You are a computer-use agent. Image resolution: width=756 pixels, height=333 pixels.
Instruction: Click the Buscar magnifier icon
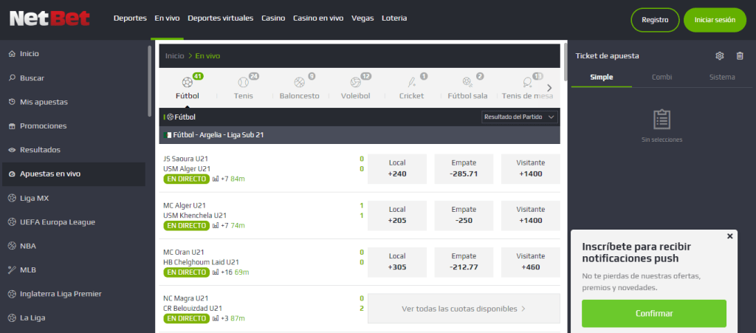click(12, 78)
